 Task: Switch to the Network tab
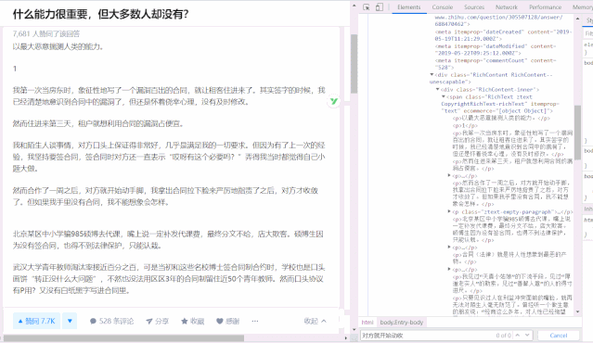pos(507,7)
